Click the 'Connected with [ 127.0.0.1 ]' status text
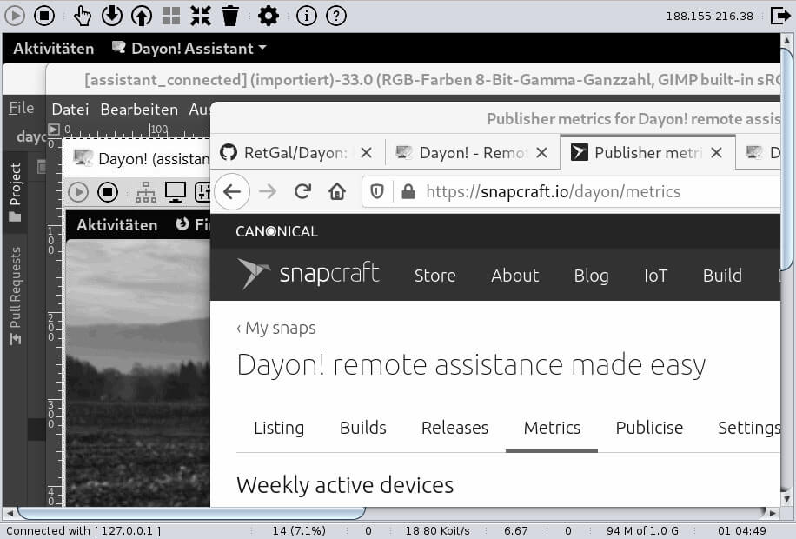Viewport: 796px width, 539px height. pyautogui.click(x=83, y=531)
